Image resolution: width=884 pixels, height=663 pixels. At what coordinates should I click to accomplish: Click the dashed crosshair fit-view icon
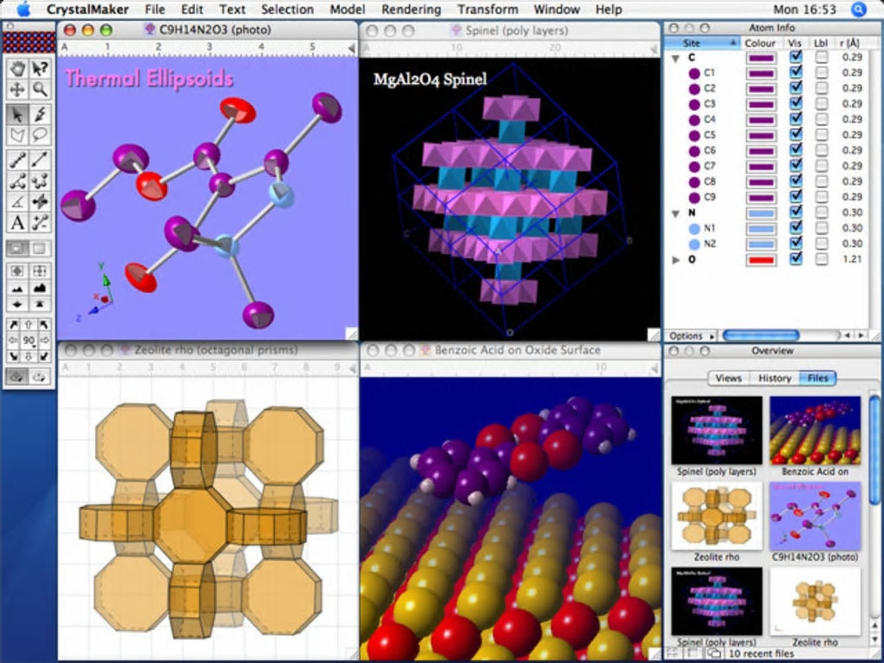40,271
